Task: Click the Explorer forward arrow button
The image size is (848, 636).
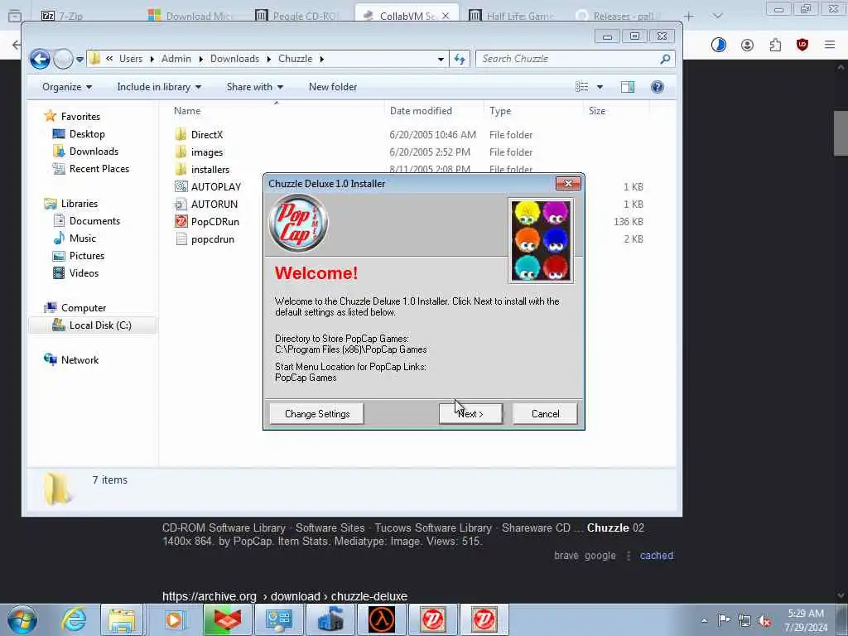Action: [63, 59]
